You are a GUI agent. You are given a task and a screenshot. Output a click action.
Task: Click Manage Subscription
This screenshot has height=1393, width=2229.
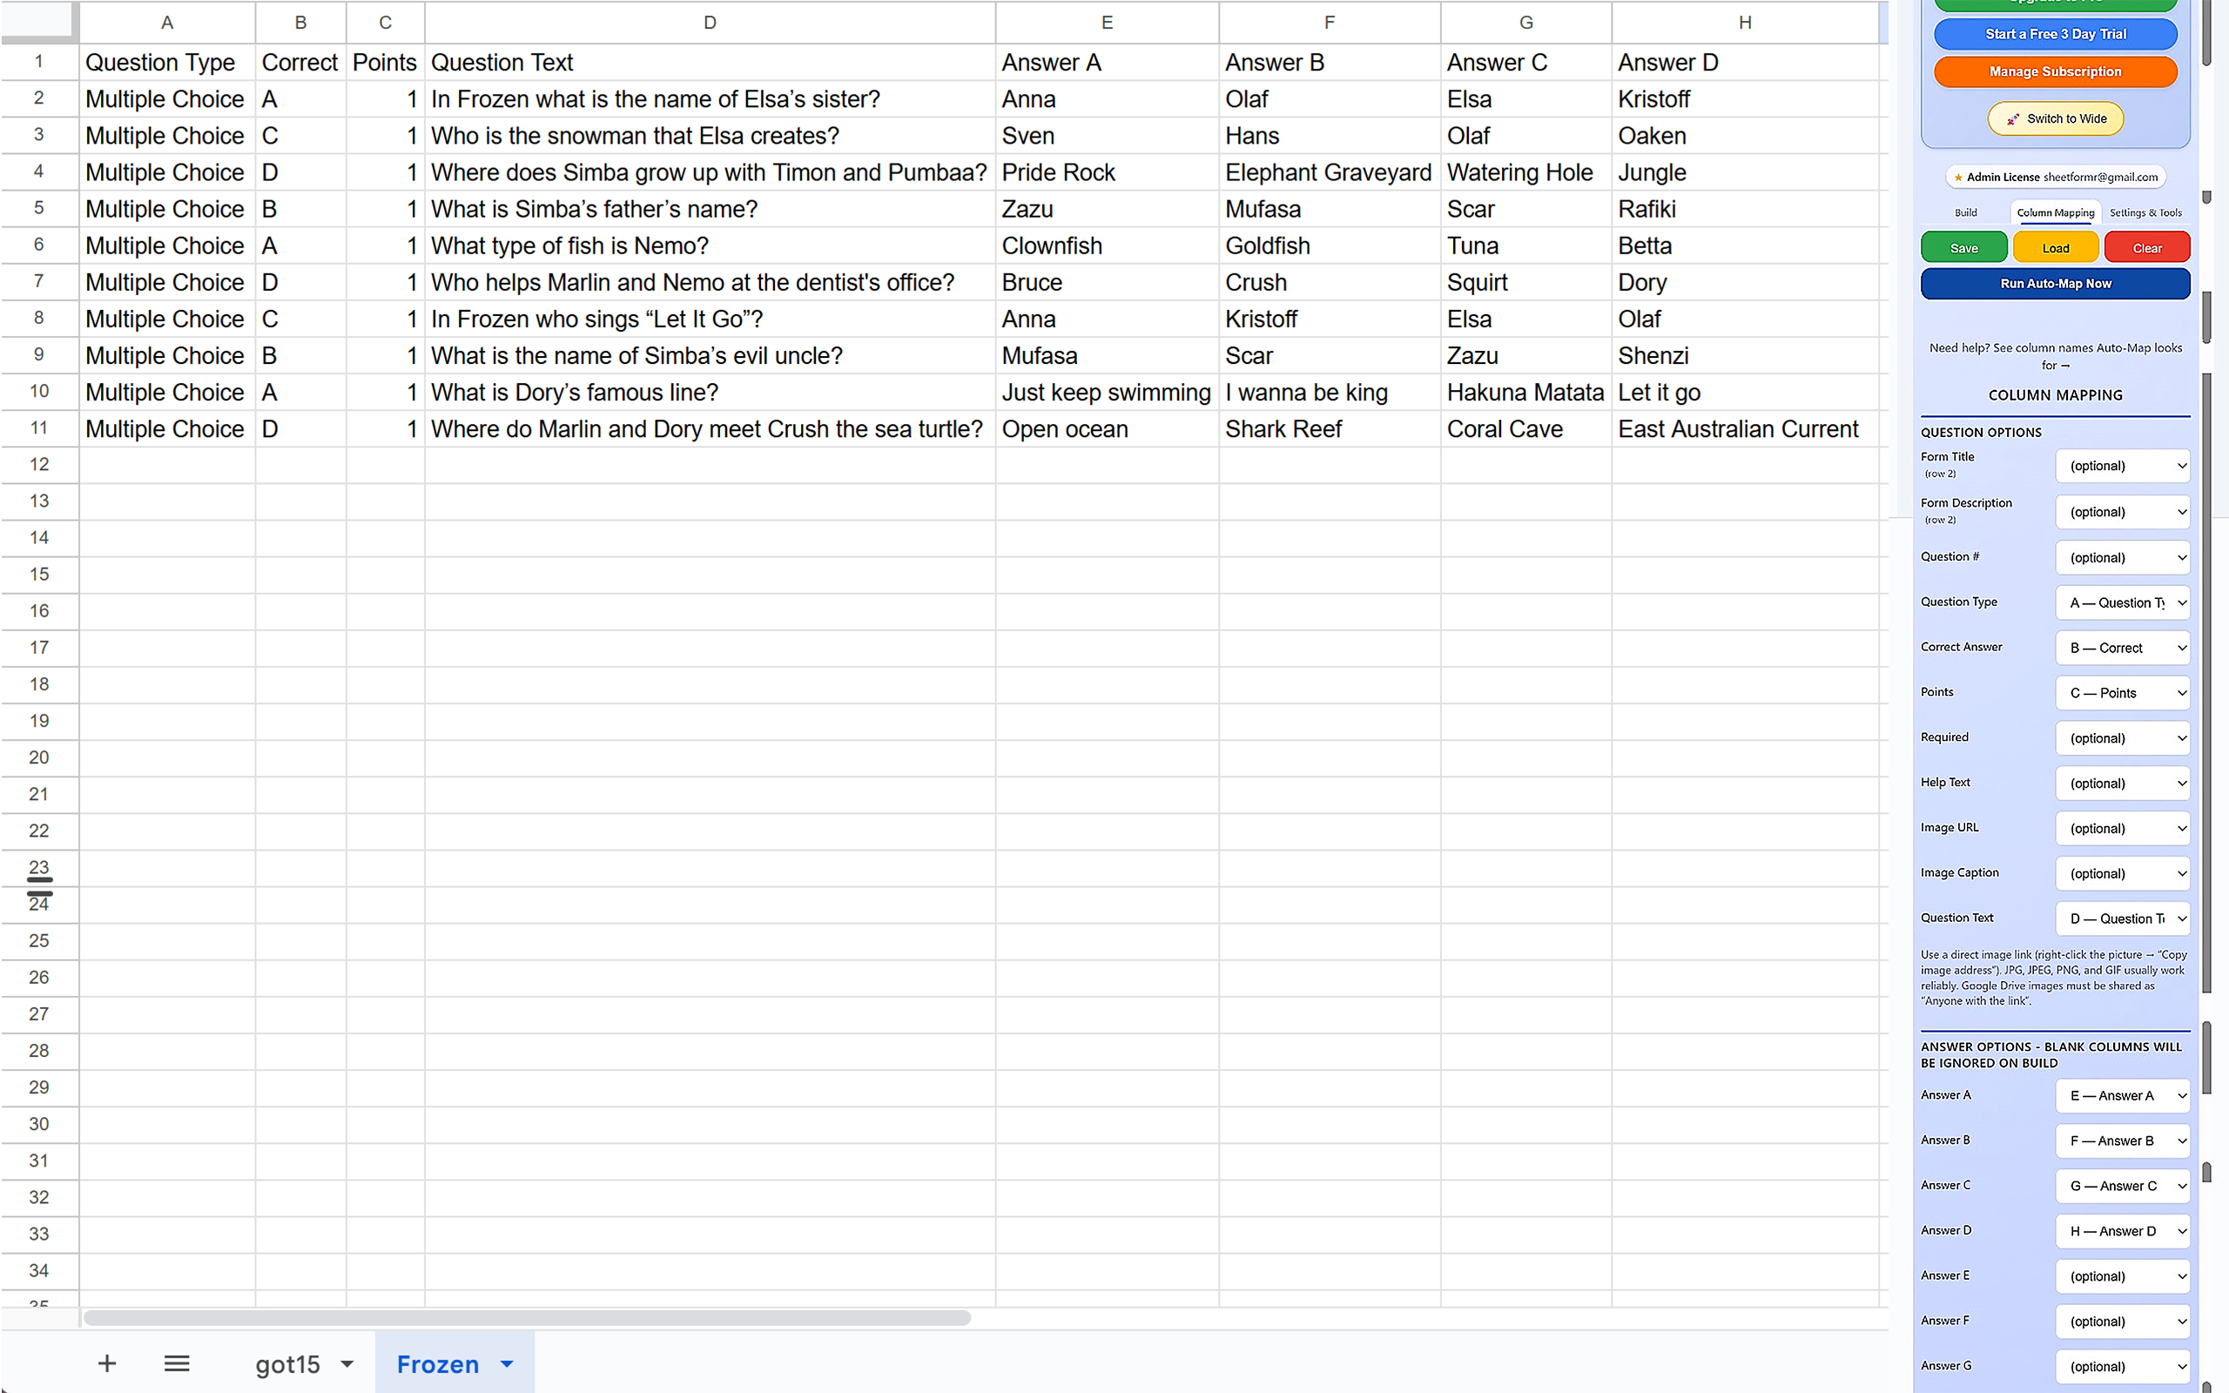pyautogui.click(x=2055, y=71)
